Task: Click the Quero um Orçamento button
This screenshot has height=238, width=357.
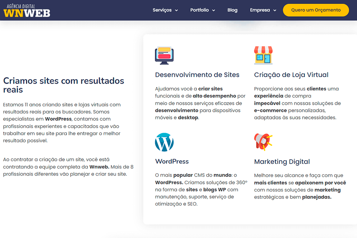Action: click(x=316, y=10)
